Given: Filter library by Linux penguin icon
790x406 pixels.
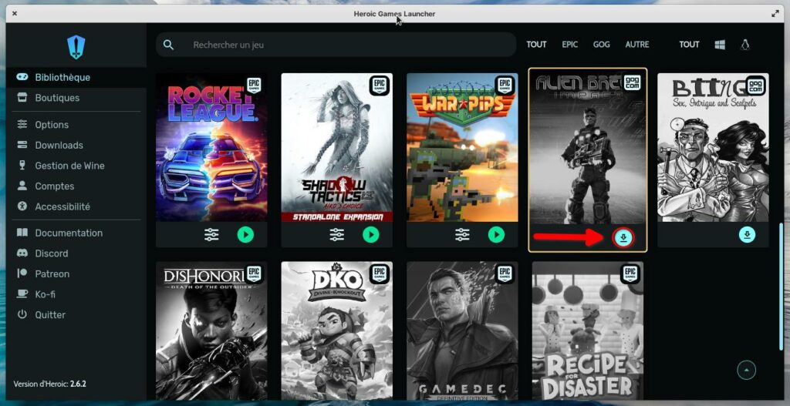Looking at the screenshot, I should coord(745,45).
